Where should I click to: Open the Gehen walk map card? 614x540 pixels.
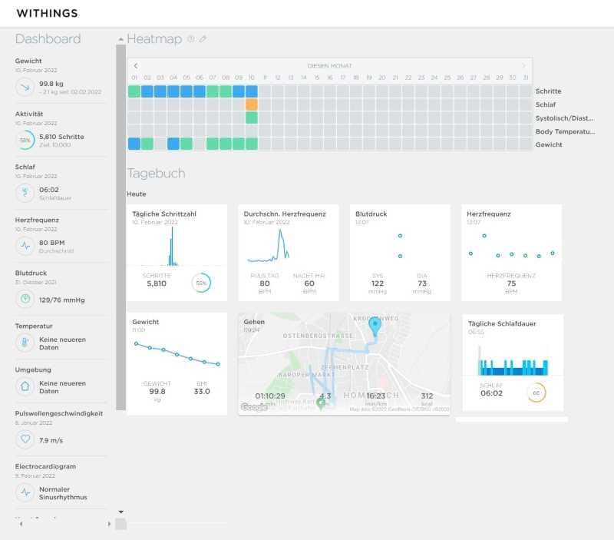[x=344, y=363]
